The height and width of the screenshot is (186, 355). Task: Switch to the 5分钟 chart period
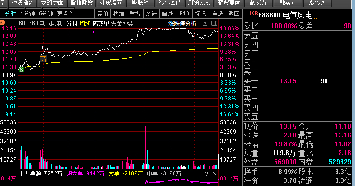click(46, 14)
